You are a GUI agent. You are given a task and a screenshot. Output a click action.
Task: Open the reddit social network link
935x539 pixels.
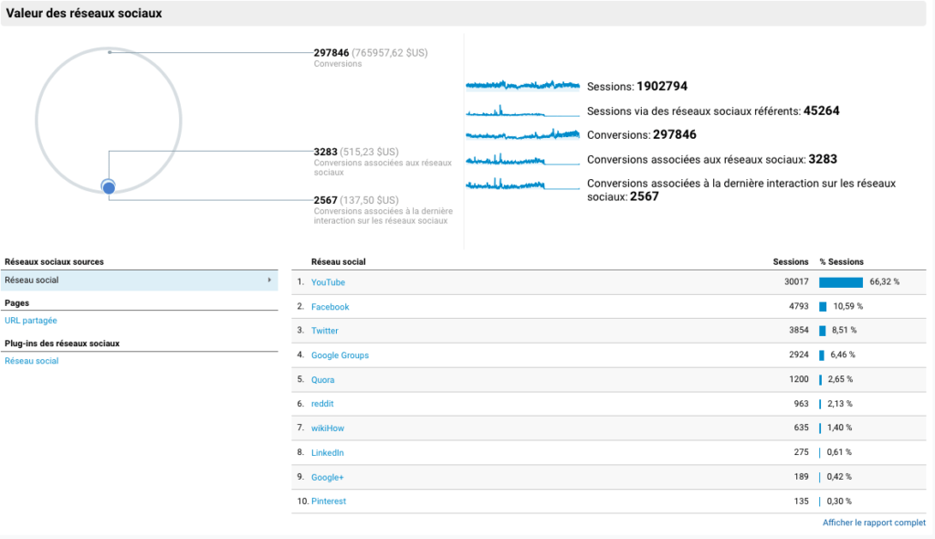[322, 404]
